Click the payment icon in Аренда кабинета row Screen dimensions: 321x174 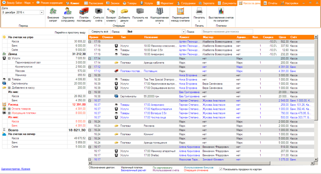[x=116, y=62]
